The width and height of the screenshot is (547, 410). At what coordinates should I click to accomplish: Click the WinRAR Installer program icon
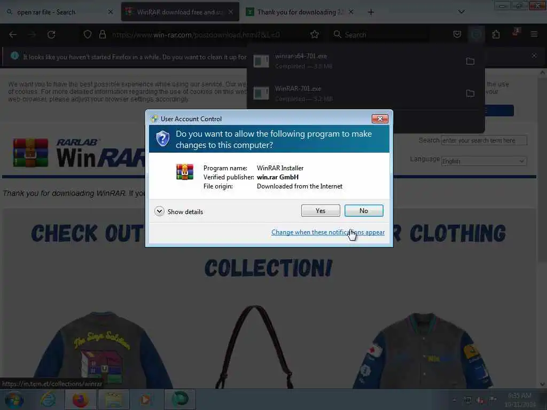pos(185,171)
